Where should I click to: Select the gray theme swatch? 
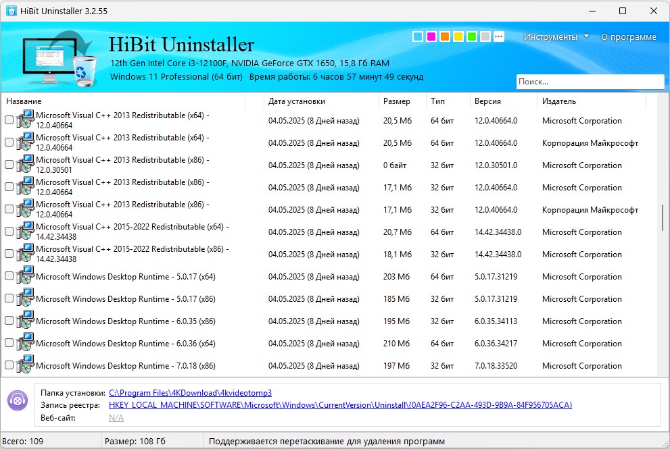pyautogui.click(x=485, y=36)
